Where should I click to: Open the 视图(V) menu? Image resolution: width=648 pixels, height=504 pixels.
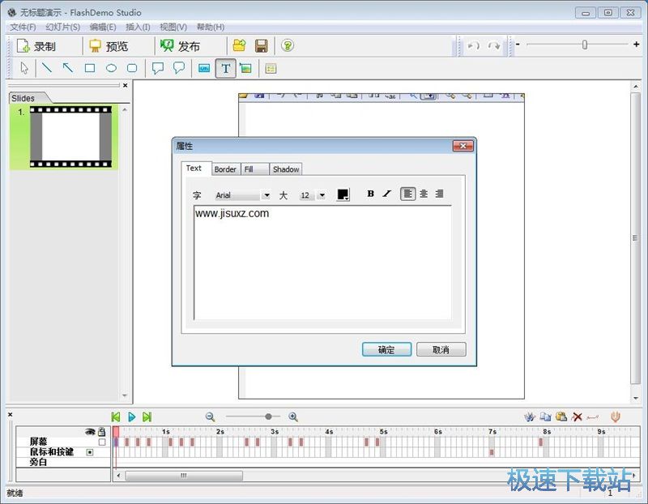click(x=173, y=27)
